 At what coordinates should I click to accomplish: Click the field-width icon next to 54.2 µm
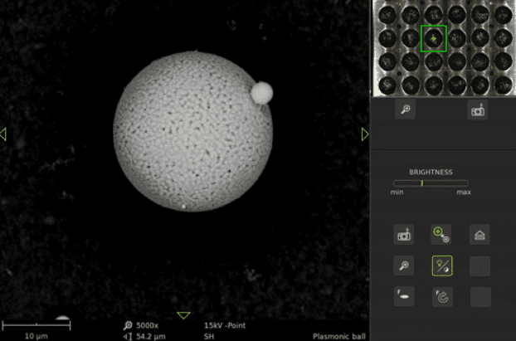pyautogui.click(x=128, y=336)
